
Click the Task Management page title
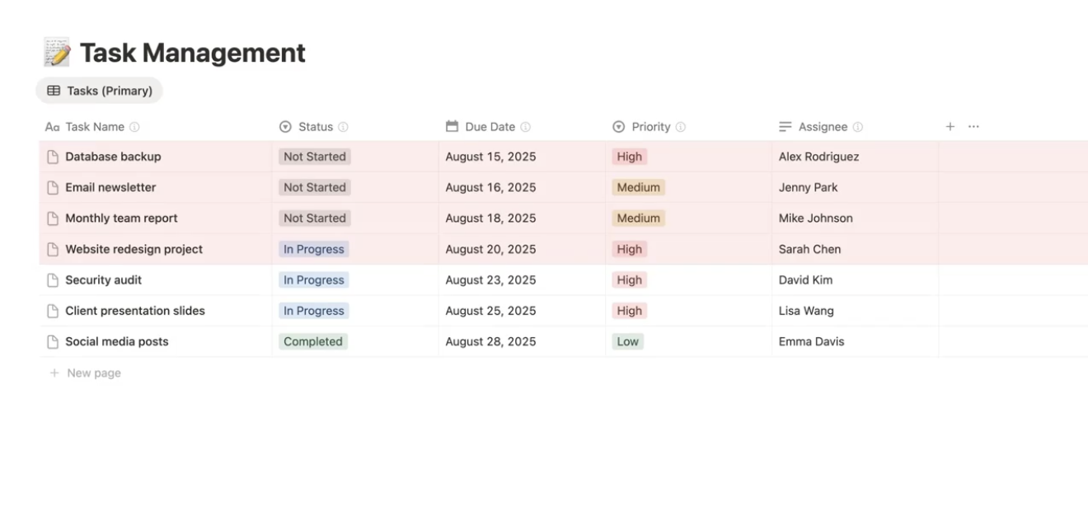(192, 53)
